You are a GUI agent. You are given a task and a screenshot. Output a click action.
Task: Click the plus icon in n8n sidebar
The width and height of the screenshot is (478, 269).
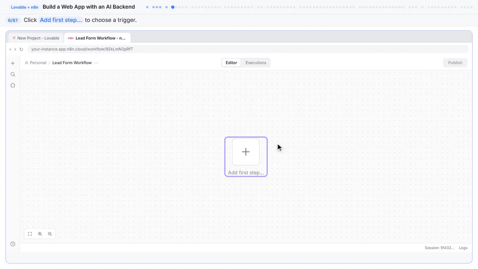[x=13, y=63]
